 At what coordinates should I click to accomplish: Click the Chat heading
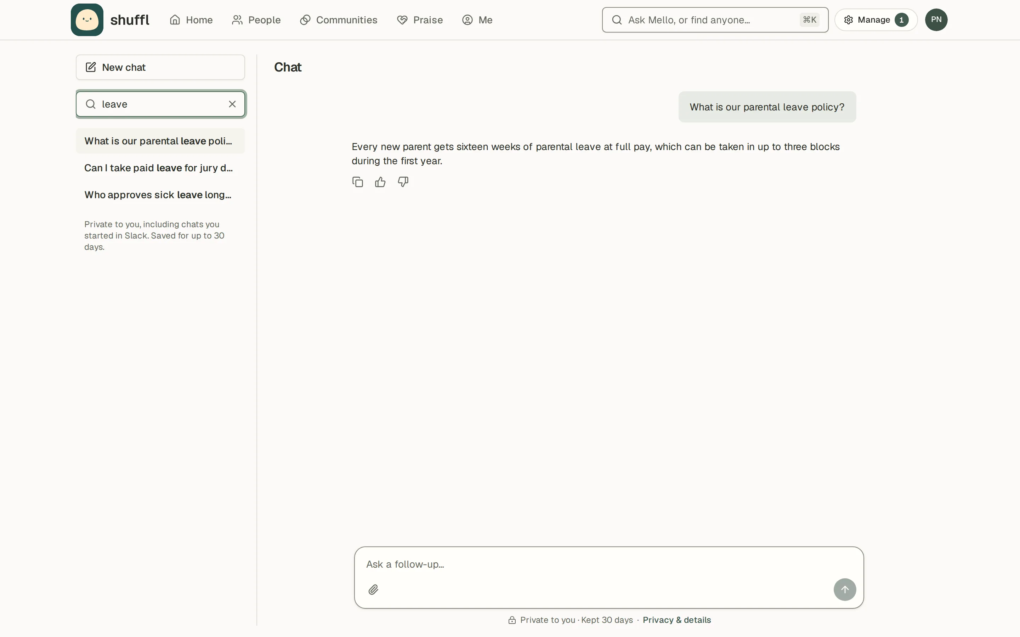288,67
